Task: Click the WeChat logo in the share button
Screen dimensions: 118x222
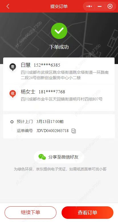Action: [x=42, y=157]
